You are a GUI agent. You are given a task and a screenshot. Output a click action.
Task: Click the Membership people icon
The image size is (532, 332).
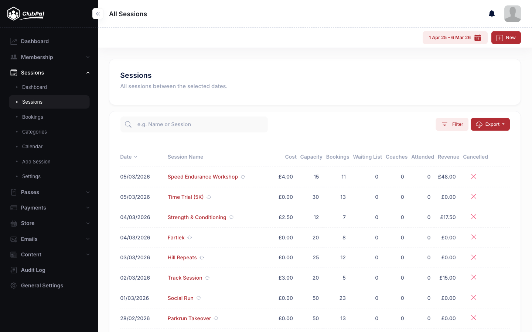click(14, 57)
